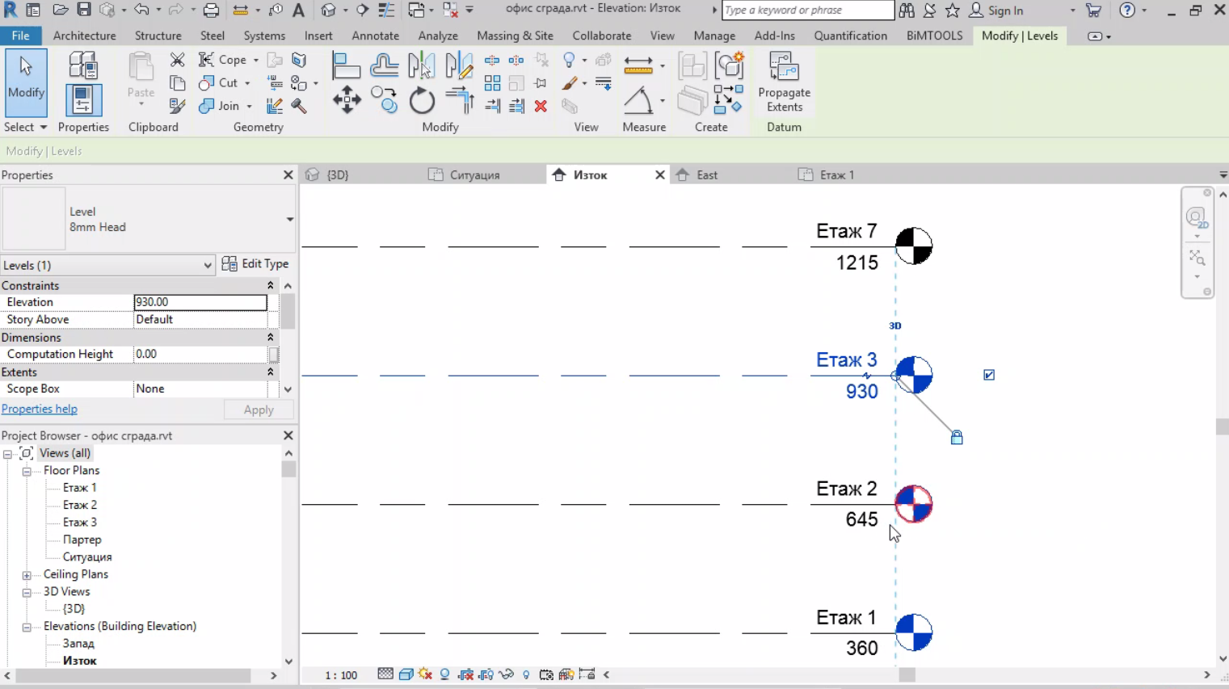
Task: Select the Align tool
Action: click(x=346, y=65)
